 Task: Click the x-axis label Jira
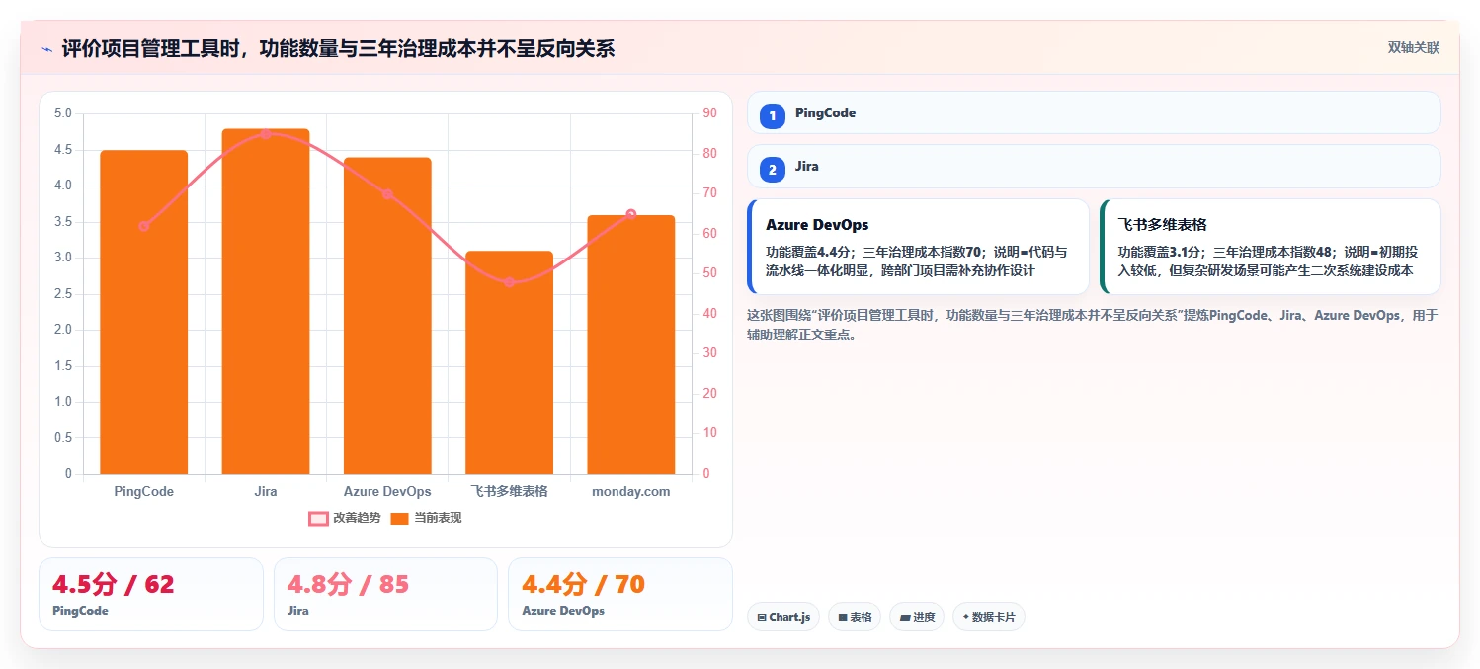click(x=266, y=491)
